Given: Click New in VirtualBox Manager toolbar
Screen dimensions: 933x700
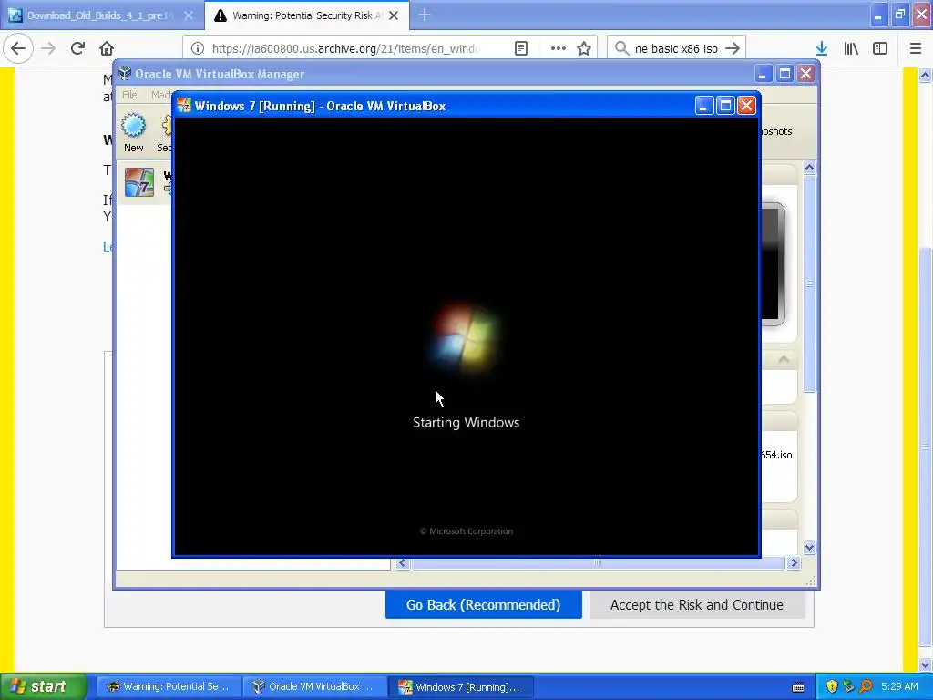Looking at the screenshot, I should tap(133, 133).
